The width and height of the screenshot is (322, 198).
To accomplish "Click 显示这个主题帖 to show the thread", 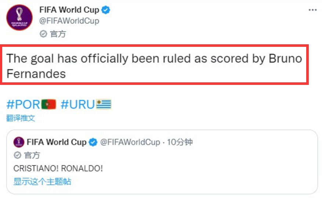I will coord(42,182).
